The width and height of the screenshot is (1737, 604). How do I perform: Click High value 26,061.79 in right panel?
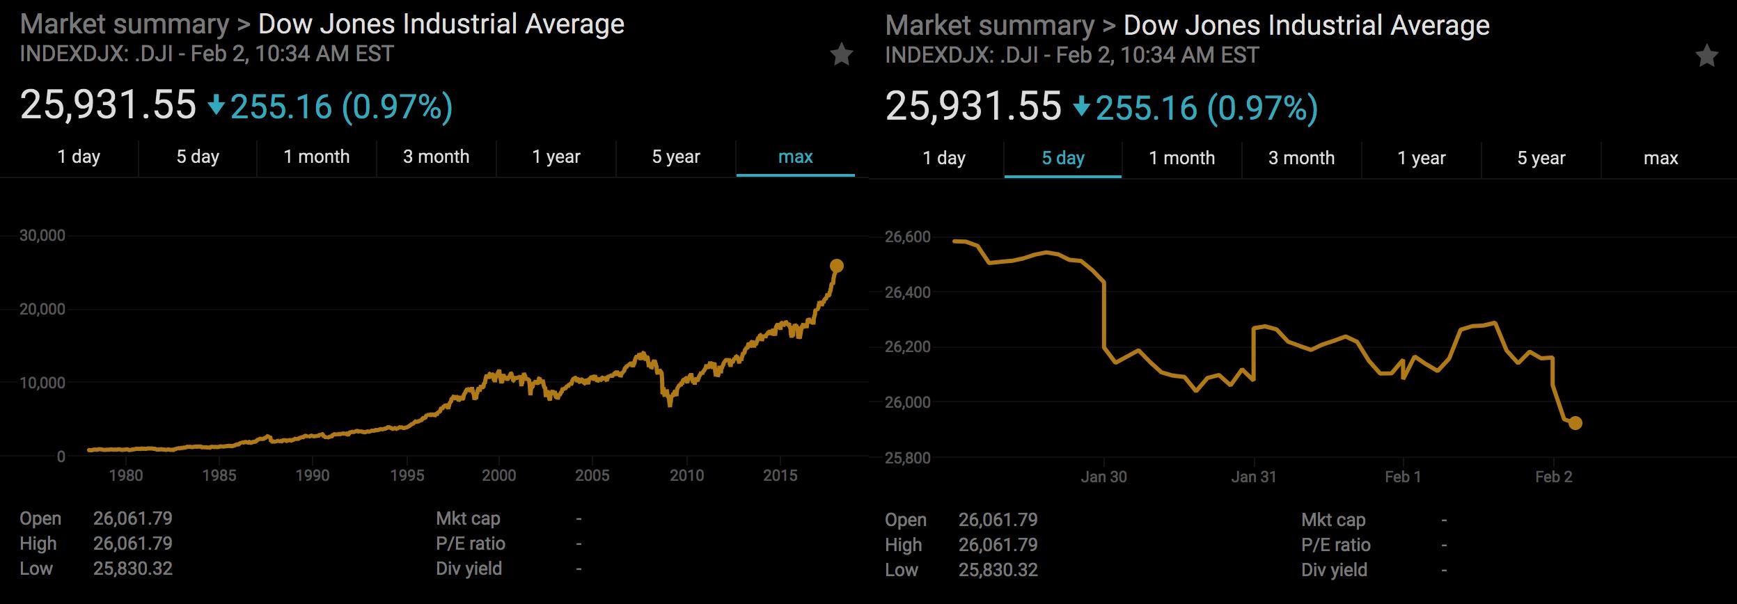tap(998, 545)
